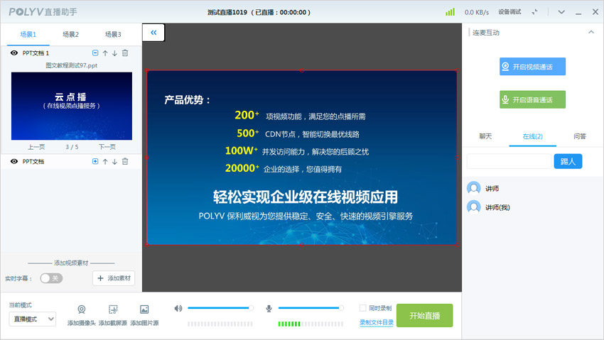The image size is (604, 340).
Task: Click the 添加截屏源 screen capture icon
Action: (x=113, y=309)
